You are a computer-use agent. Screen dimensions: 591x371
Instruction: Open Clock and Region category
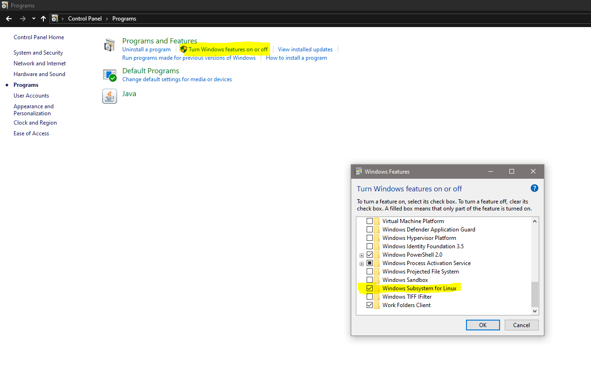pos(35,123)
